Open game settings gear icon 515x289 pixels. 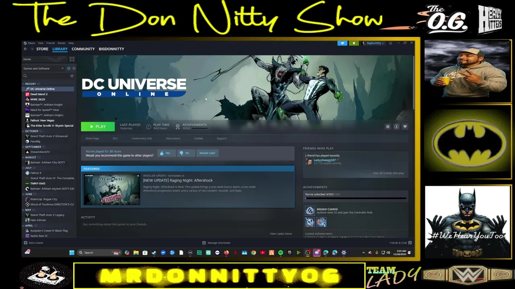[388, 126]
